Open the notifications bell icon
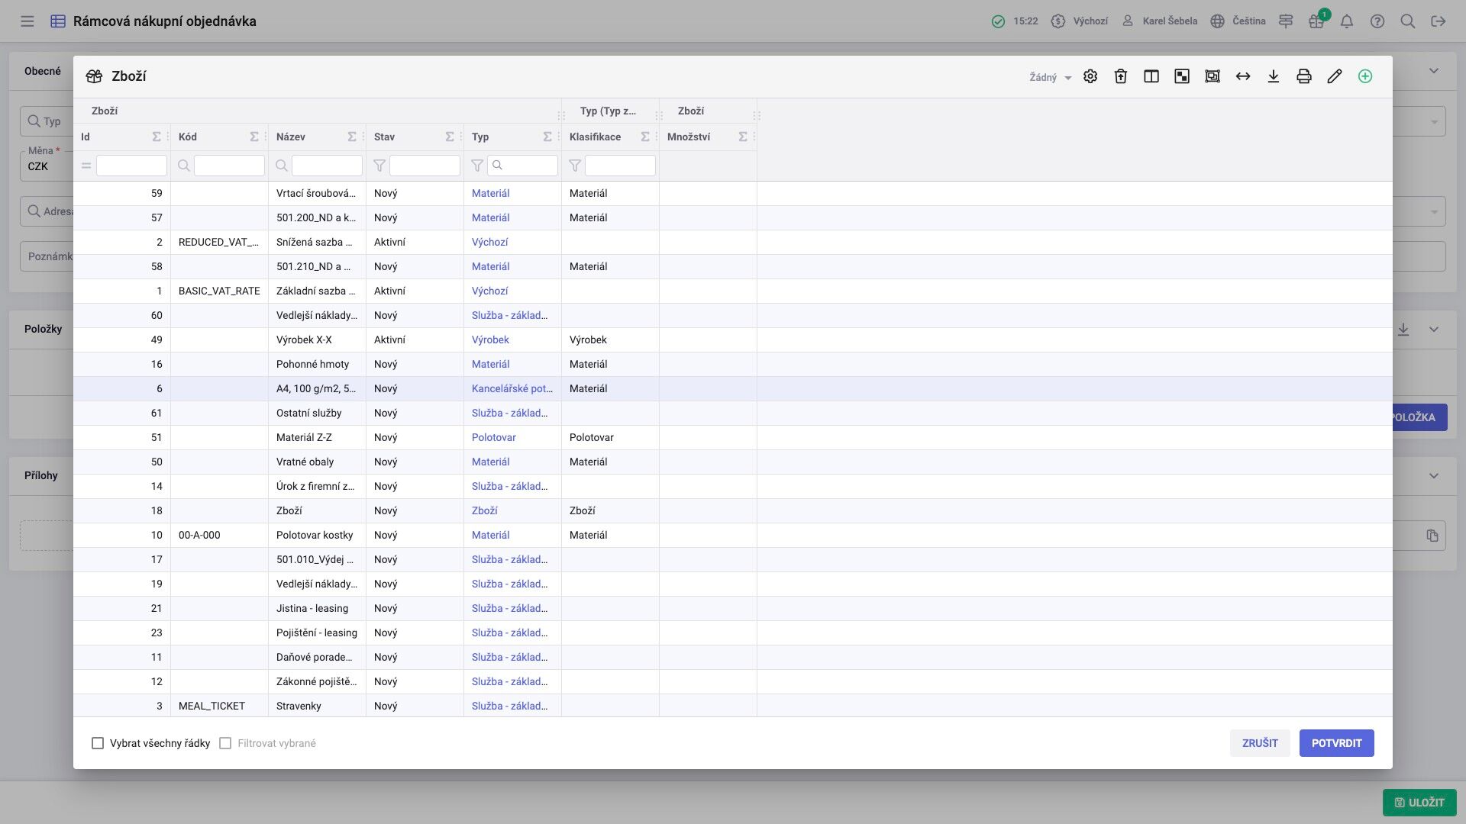This screenshot has height=824, width=1466. coord(1346,21)
